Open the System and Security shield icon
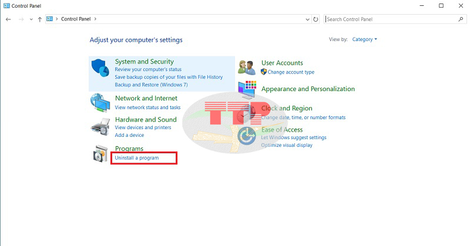The height and width of the screenshot is (246, 470). (x=100, y=68)
